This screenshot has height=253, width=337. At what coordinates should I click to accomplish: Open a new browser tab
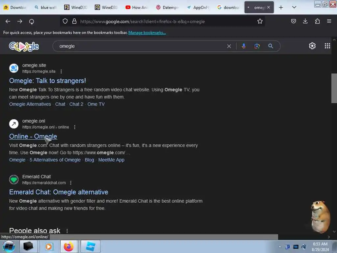[x=281, y=7]
